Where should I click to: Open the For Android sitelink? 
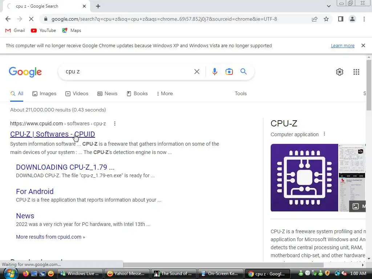[35, 191]
